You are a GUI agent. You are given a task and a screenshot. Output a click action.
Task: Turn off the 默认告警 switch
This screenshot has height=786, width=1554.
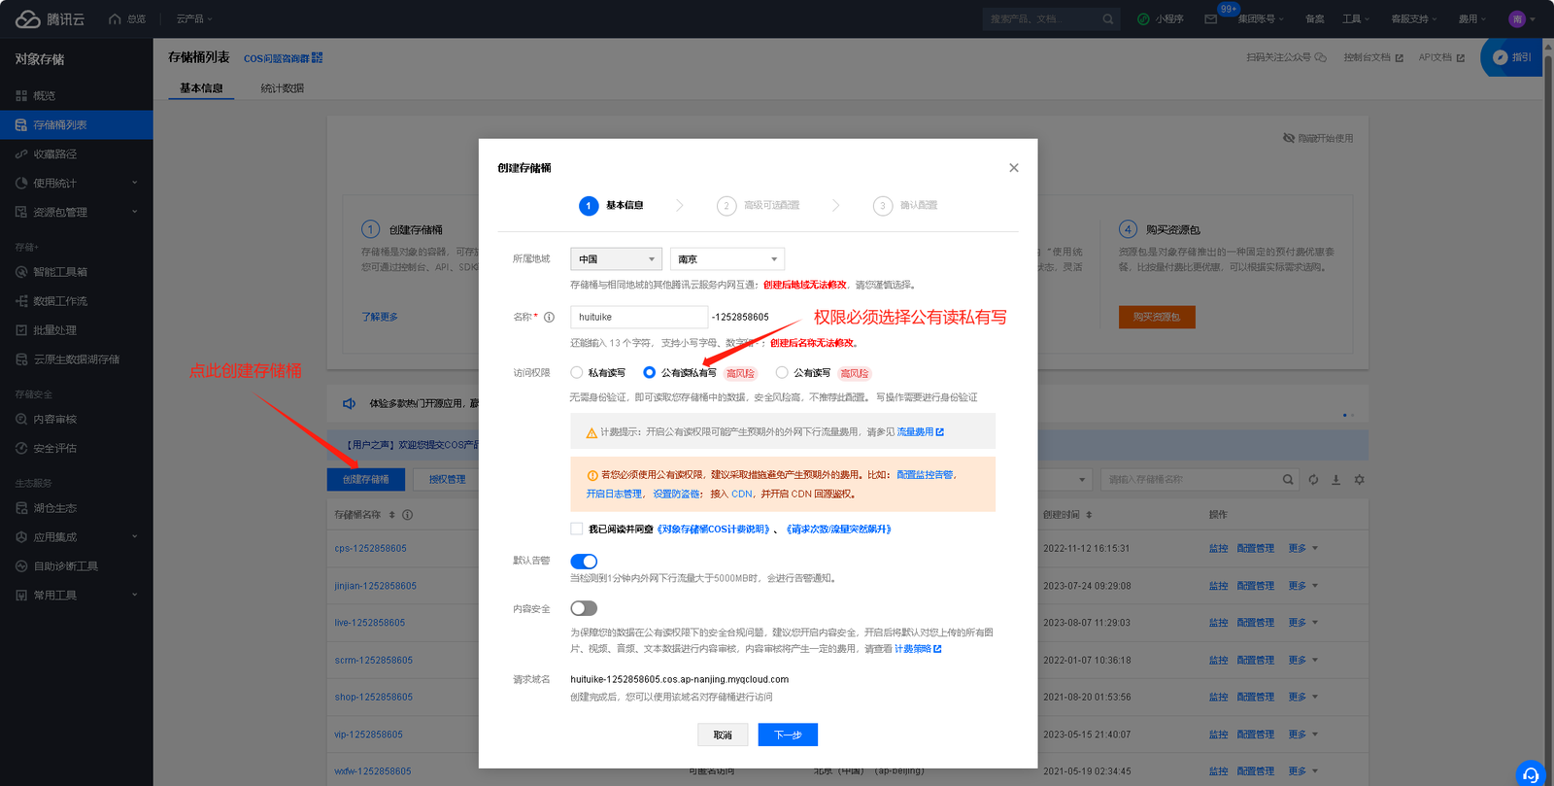coord(584,562)
